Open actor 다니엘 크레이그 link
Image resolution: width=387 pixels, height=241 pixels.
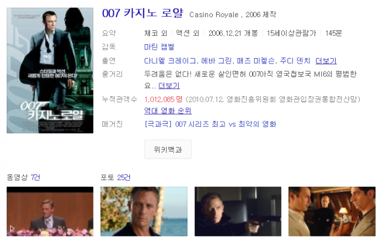tap(170, 61)
